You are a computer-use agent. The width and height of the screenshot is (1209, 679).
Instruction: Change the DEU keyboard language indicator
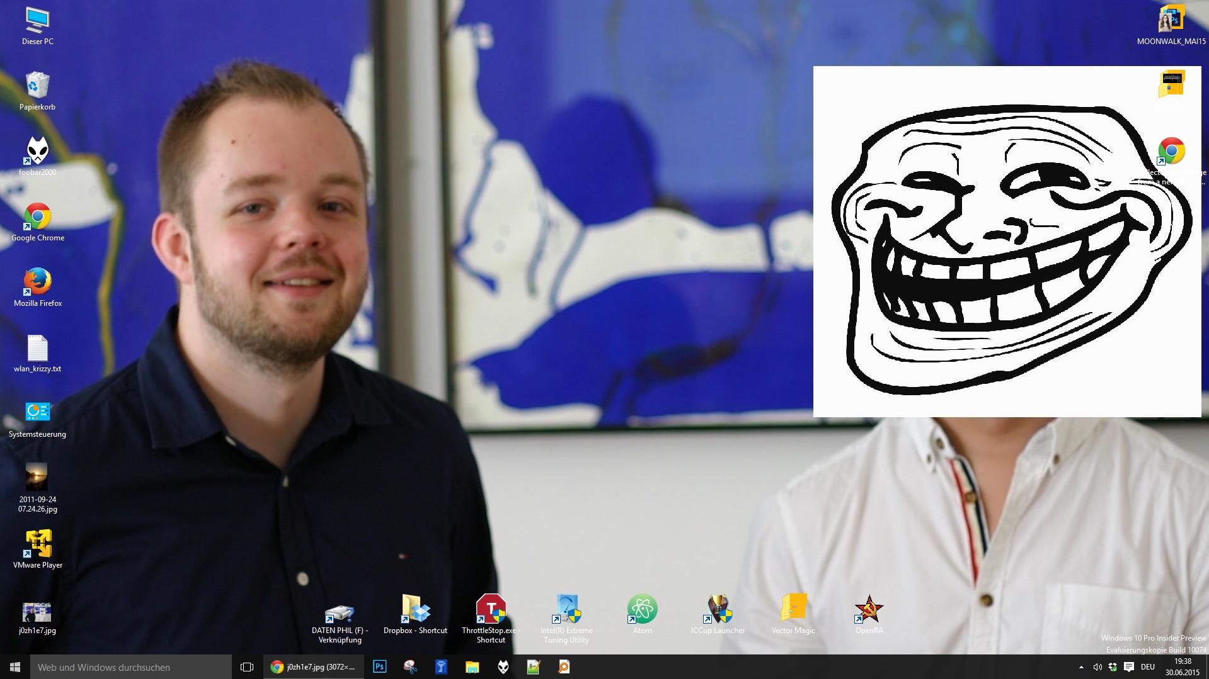click(1147, 667)
